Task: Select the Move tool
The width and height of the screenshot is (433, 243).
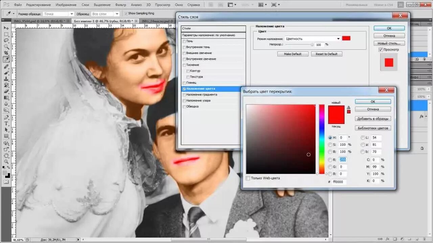Action: (6, 28)
